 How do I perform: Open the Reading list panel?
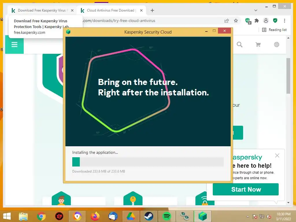click(x=275, y=30)
